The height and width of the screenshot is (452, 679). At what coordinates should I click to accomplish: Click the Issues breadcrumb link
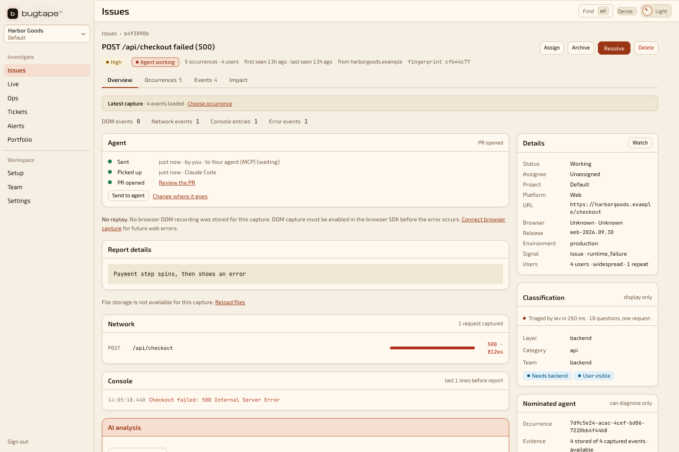pos(109,34)
